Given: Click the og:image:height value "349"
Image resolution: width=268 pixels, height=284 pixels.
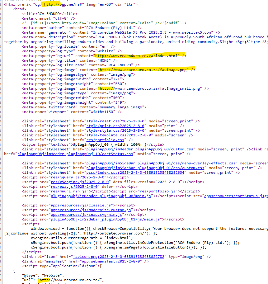Looking at the screenshot, I should pyautogui.click(x=119, y=103).
